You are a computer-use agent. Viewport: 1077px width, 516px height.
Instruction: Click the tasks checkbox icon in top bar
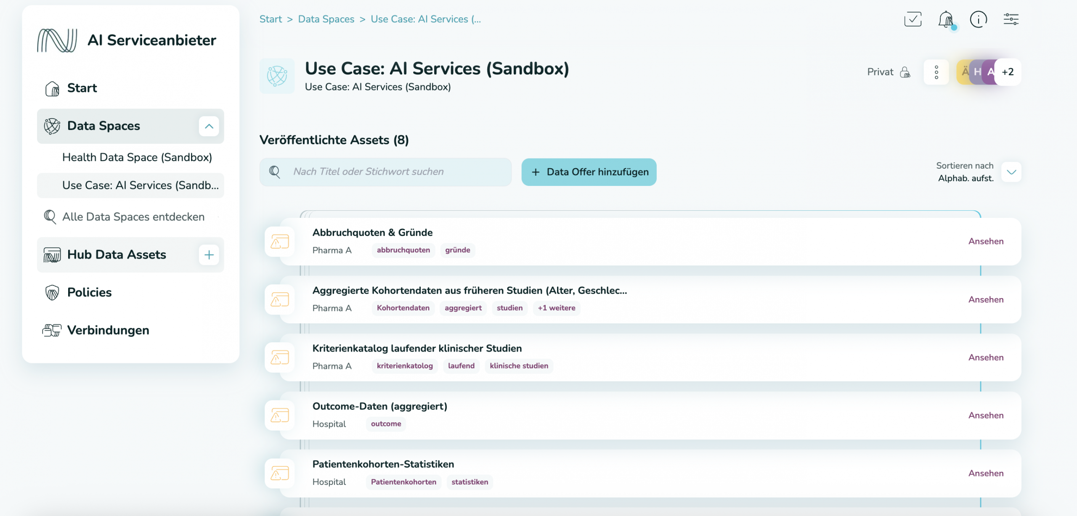point(912,19)
